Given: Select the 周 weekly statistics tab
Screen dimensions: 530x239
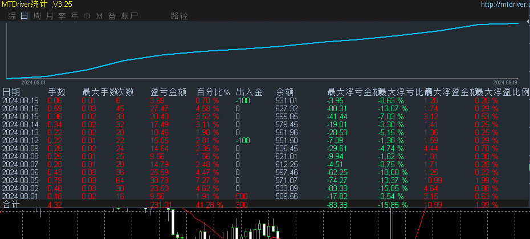Looking at the screenshot, I should pos(37,16).
